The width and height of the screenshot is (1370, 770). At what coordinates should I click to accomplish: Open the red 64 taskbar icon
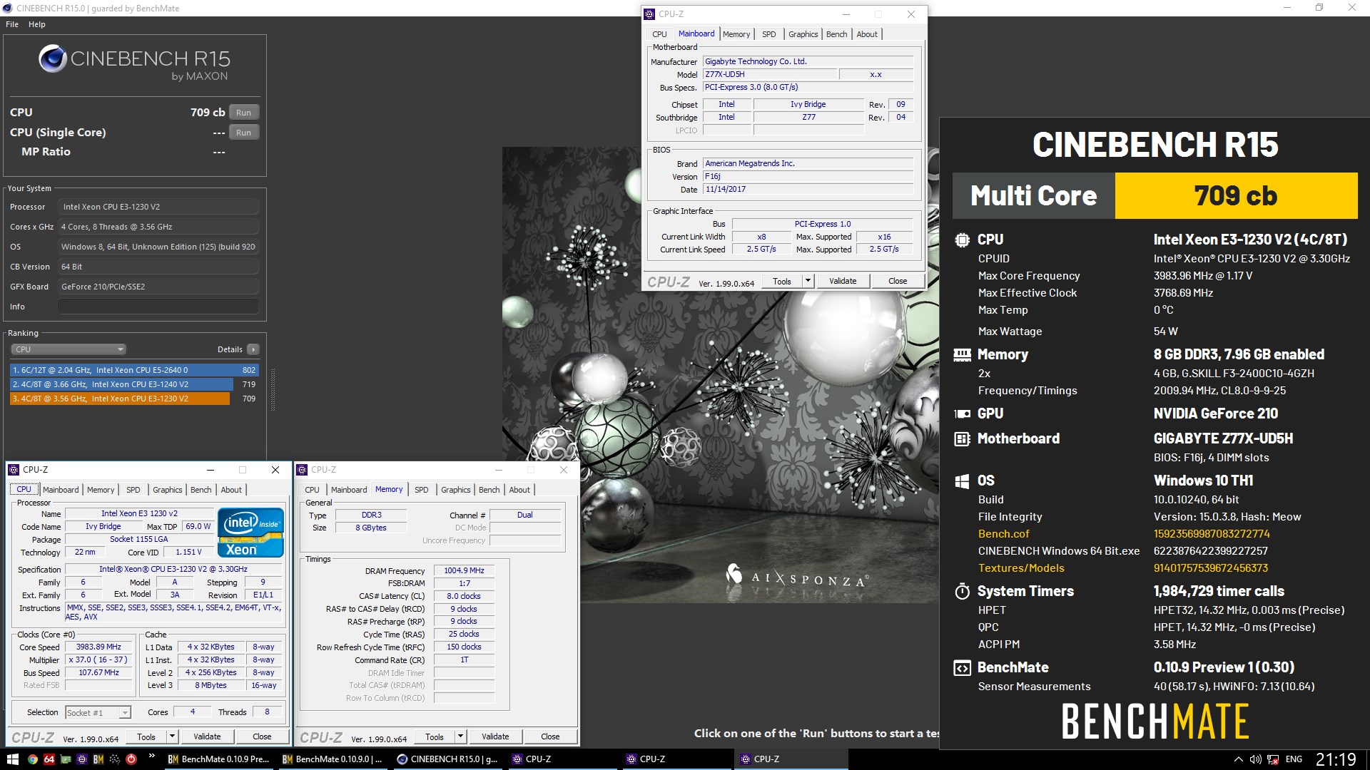pos(49,759)
